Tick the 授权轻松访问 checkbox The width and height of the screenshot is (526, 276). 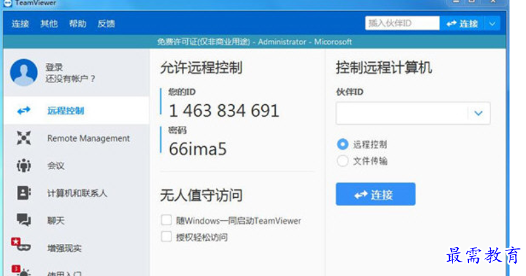pos(166,237)
